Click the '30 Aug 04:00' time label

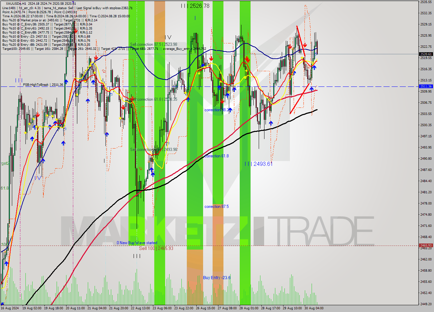click(x=314, y=308)
